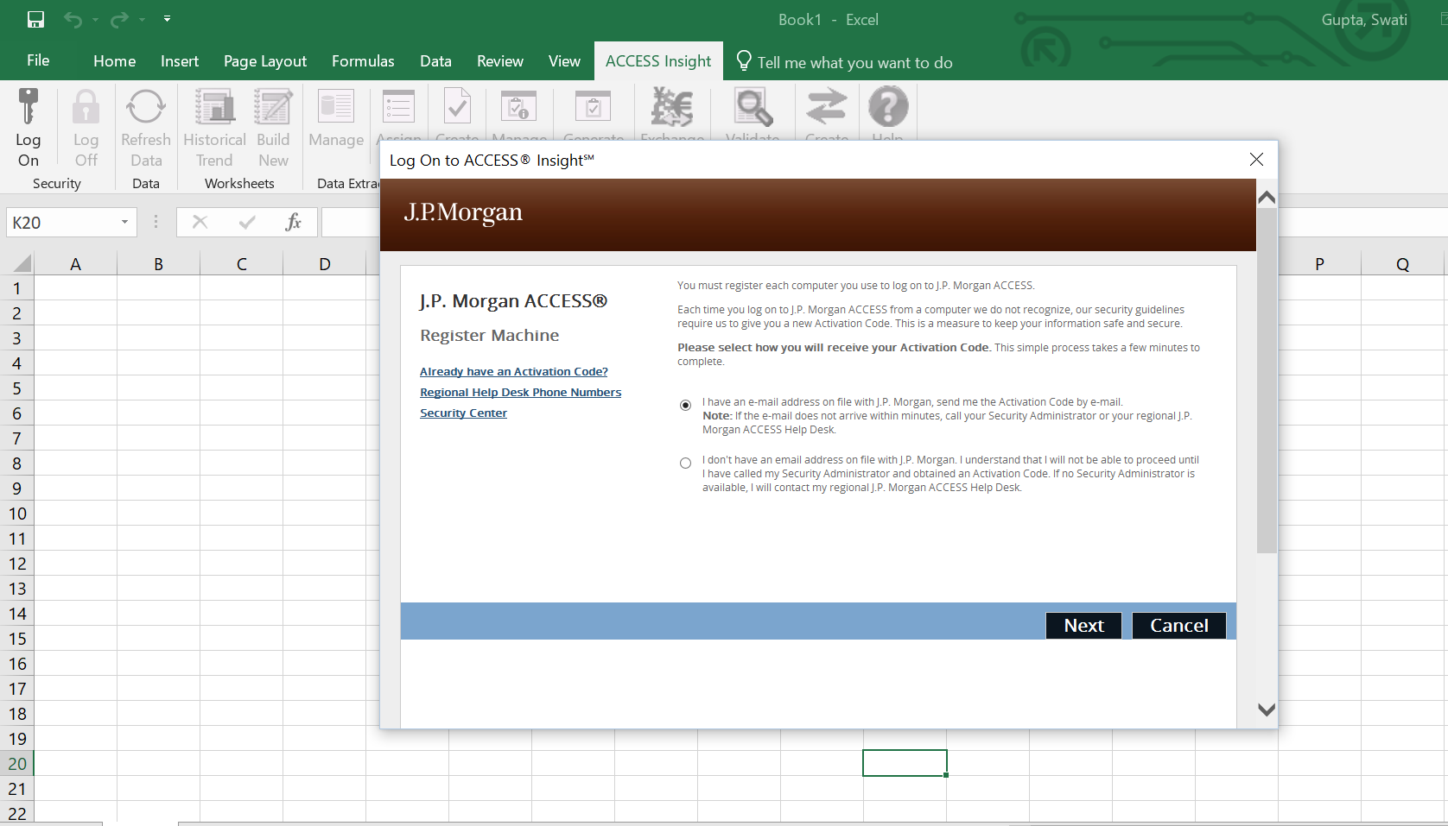Open Customize Quick Access Toolbar dropdown
Image resolution: width=1448 pixels, height=826 pixels.
click(x=168, y=18)
